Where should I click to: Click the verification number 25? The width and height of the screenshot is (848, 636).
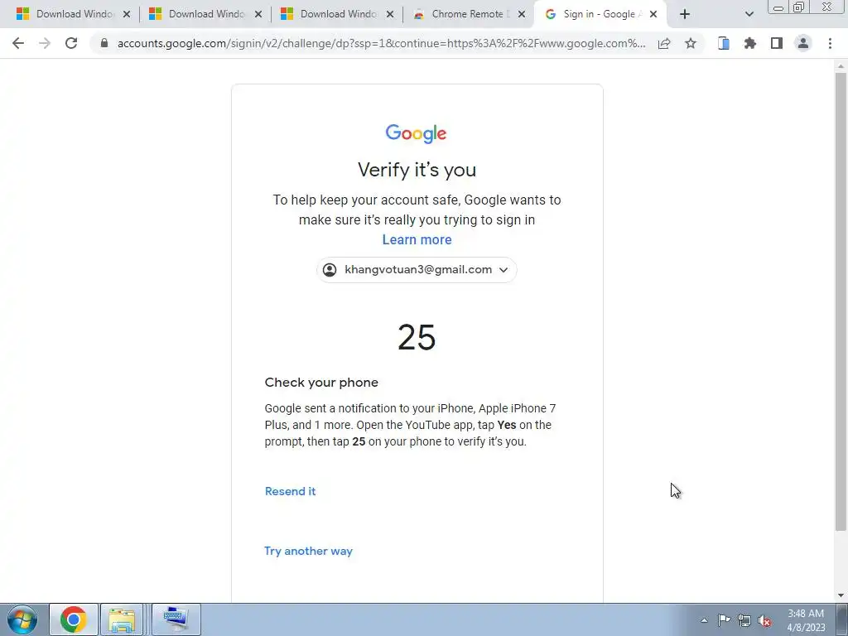click(417, 338)
